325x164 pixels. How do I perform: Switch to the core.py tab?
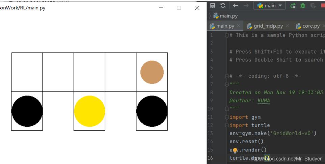tap(308, 26)
